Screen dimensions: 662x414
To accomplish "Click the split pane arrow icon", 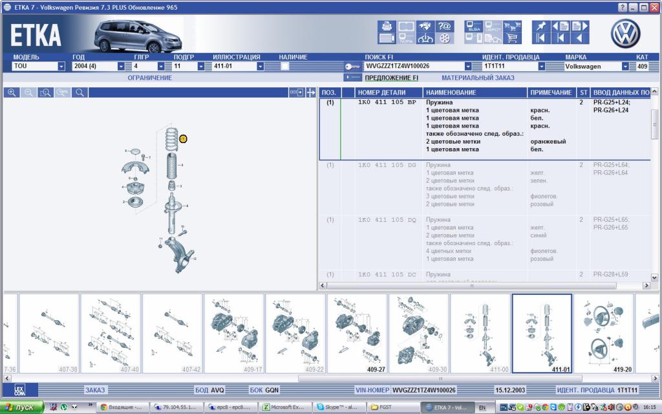I will (x=311, y=93).
